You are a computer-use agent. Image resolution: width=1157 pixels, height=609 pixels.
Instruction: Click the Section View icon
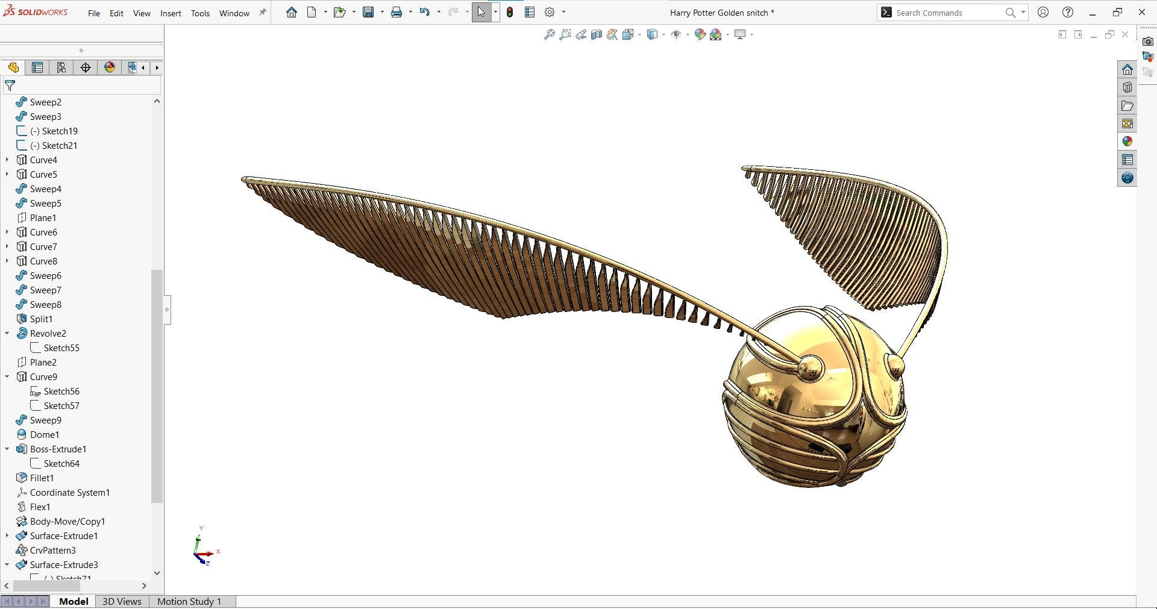point(597,35)
